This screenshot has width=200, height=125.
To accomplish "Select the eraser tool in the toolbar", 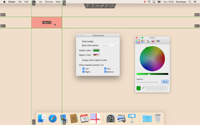I will point(102,6).
